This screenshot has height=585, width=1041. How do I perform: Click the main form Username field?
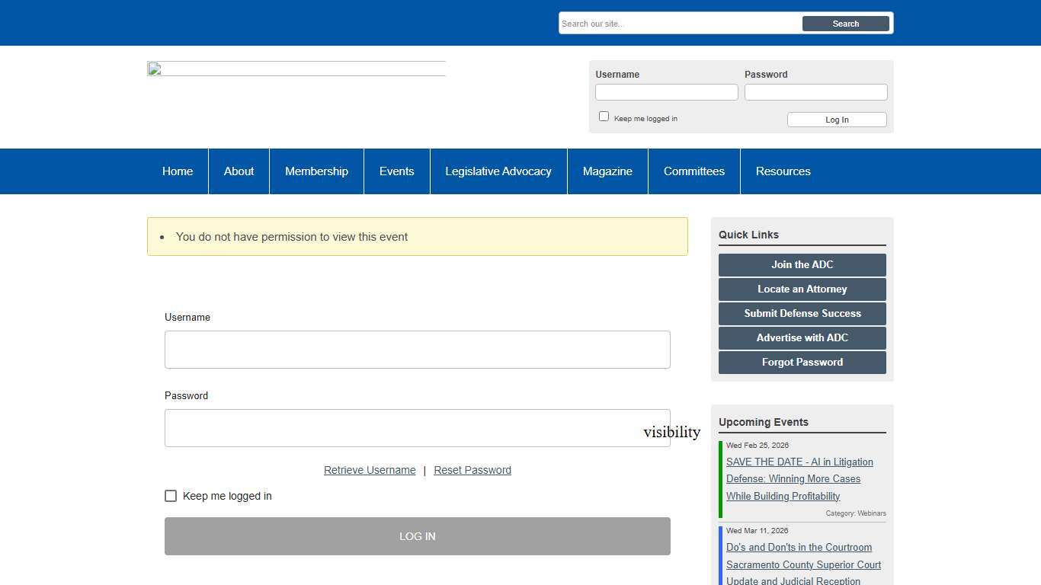pos(417,350)
